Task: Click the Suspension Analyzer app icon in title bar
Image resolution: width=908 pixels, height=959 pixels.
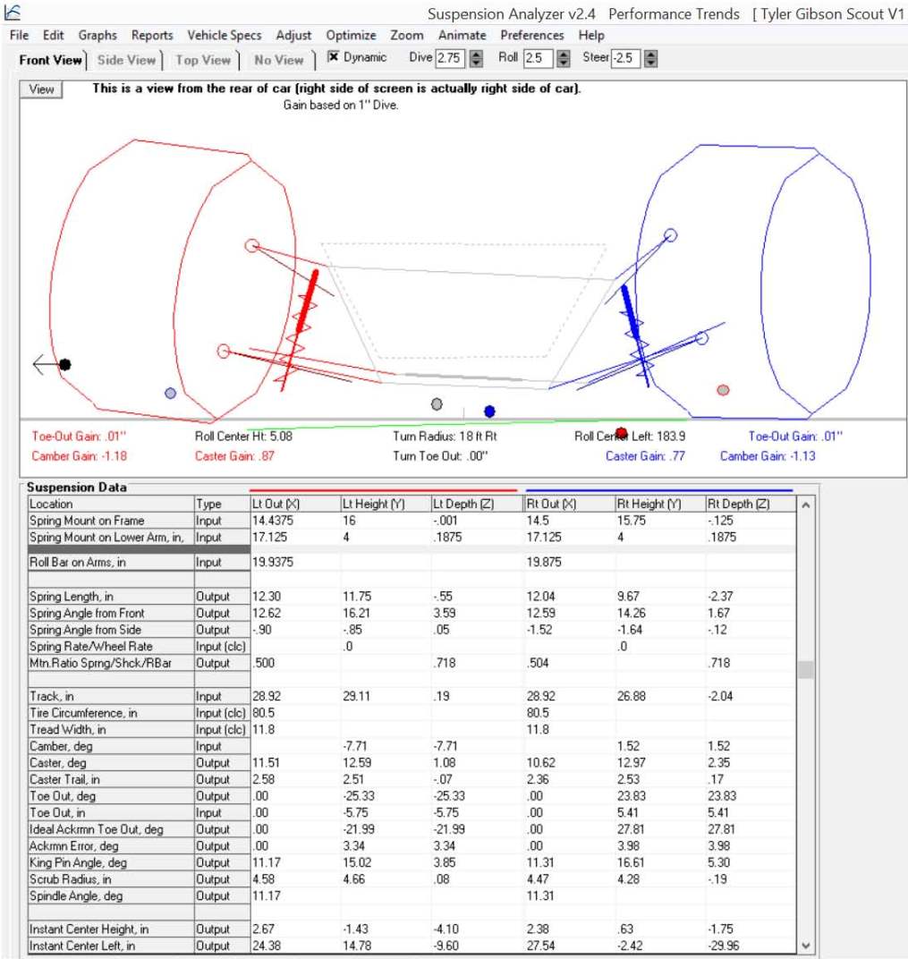Action: pyautogui.click(x=12, y=13)
